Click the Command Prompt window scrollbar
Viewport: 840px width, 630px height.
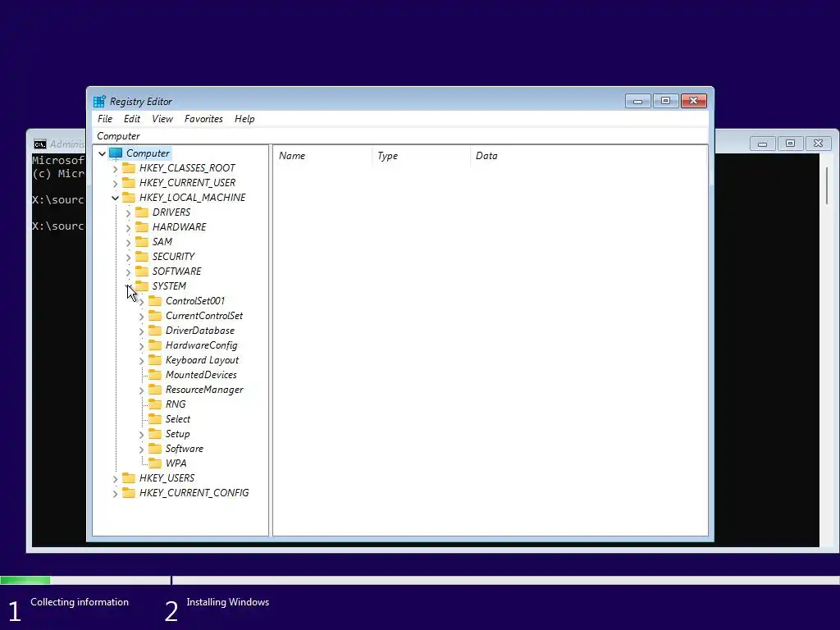[x=827, y=185]
